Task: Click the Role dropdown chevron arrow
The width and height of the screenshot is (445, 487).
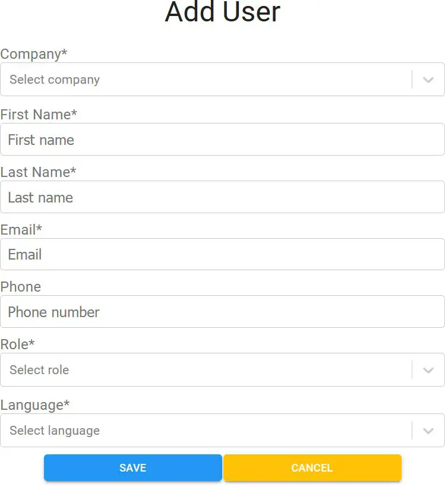Action: (x=428, y=370)
